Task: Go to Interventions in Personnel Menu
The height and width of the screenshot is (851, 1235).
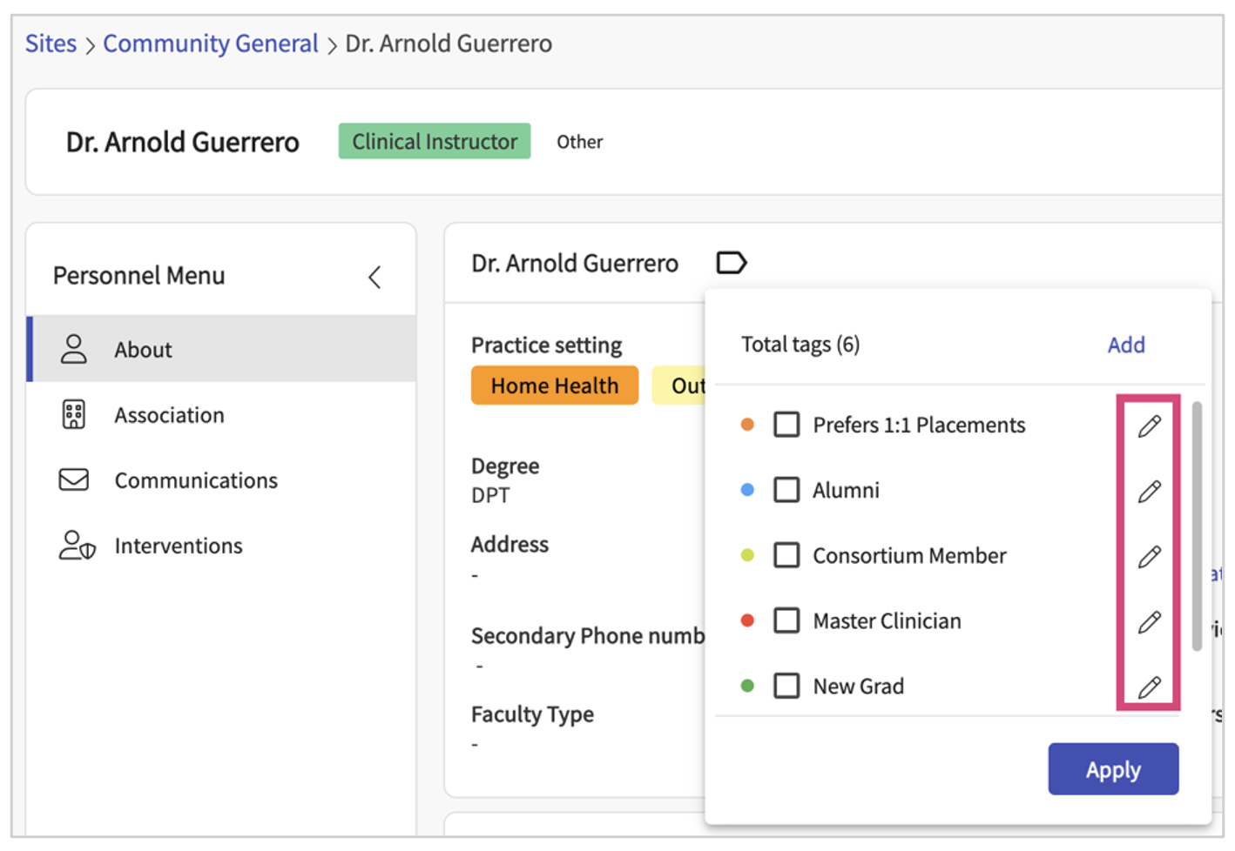Action: click(178, 546)
